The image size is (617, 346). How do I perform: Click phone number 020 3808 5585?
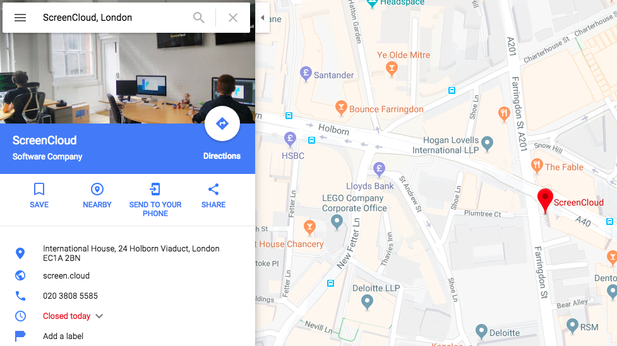pos(71,296)
